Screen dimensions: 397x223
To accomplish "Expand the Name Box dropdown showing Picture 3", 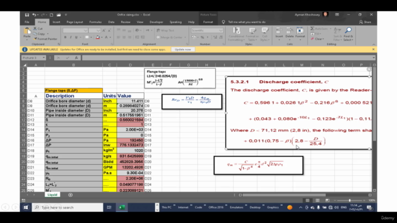I will (43, 58).
